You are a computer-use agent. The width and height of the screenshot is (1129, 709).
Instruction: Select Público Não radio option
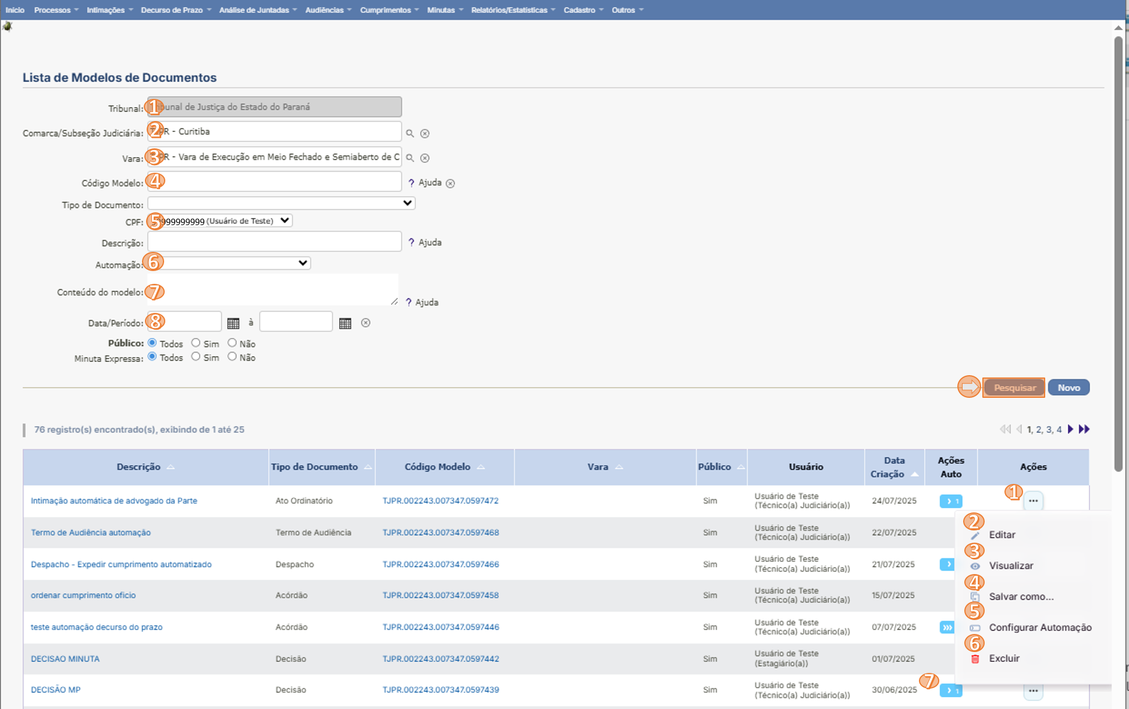click(232, 343)
